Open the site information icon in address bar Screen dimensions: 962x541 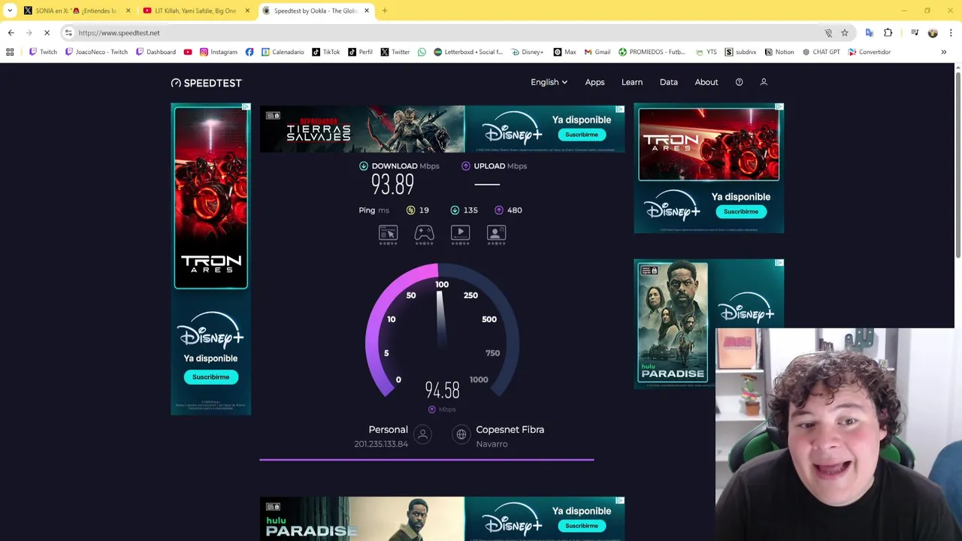pos(68,33)
